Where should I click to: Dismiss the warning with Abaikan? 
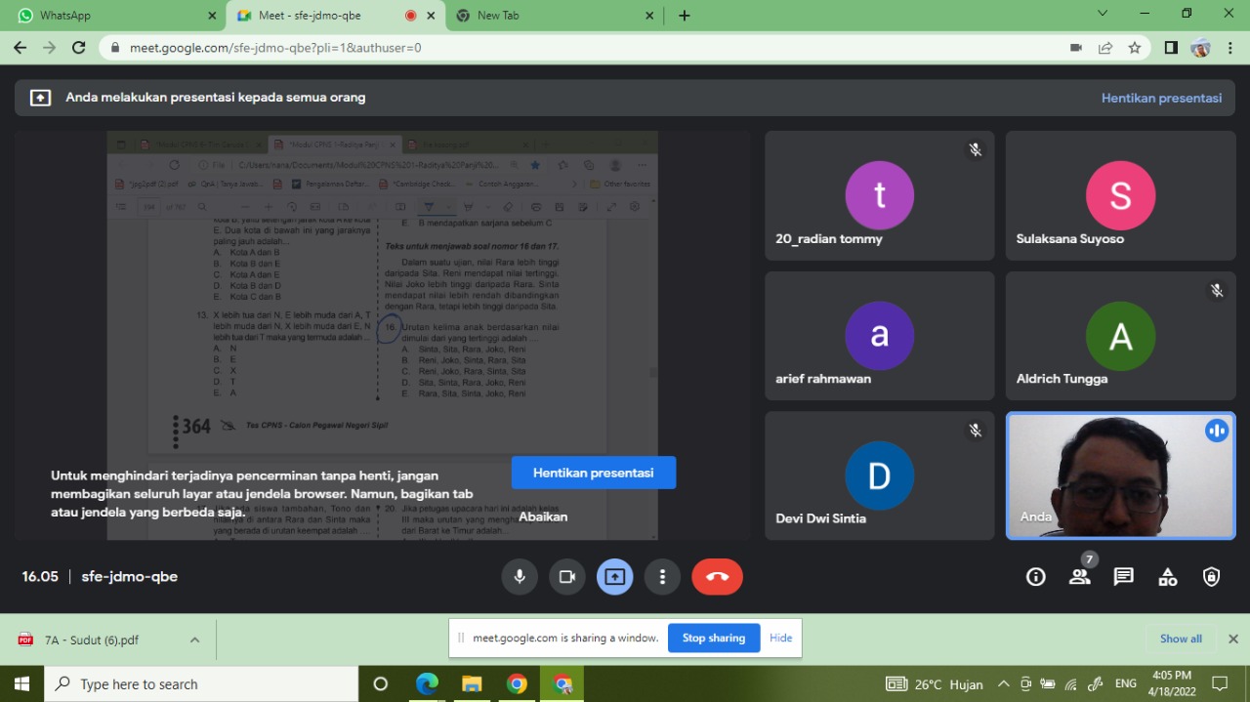point(543,516)
